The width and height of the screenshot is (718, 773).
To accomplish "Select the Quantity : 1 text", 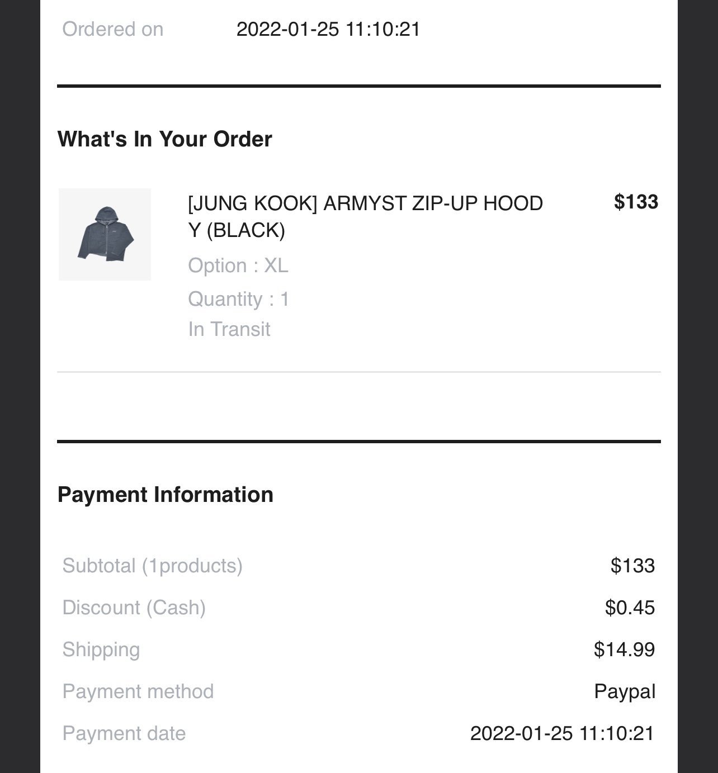I will (x=239, y=299).
